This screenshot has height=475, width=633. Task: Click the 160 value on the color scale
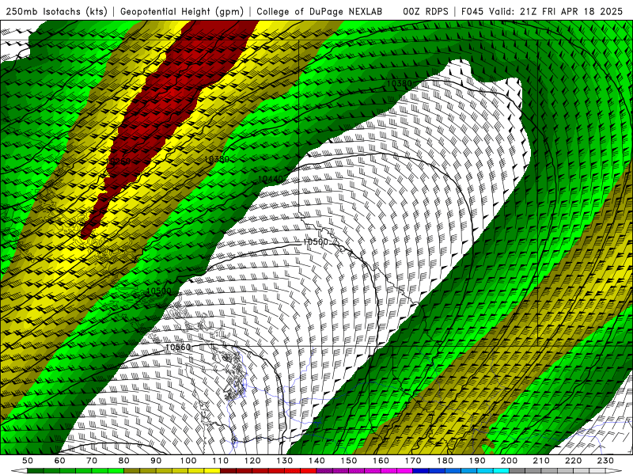click(x=381, y=461)
